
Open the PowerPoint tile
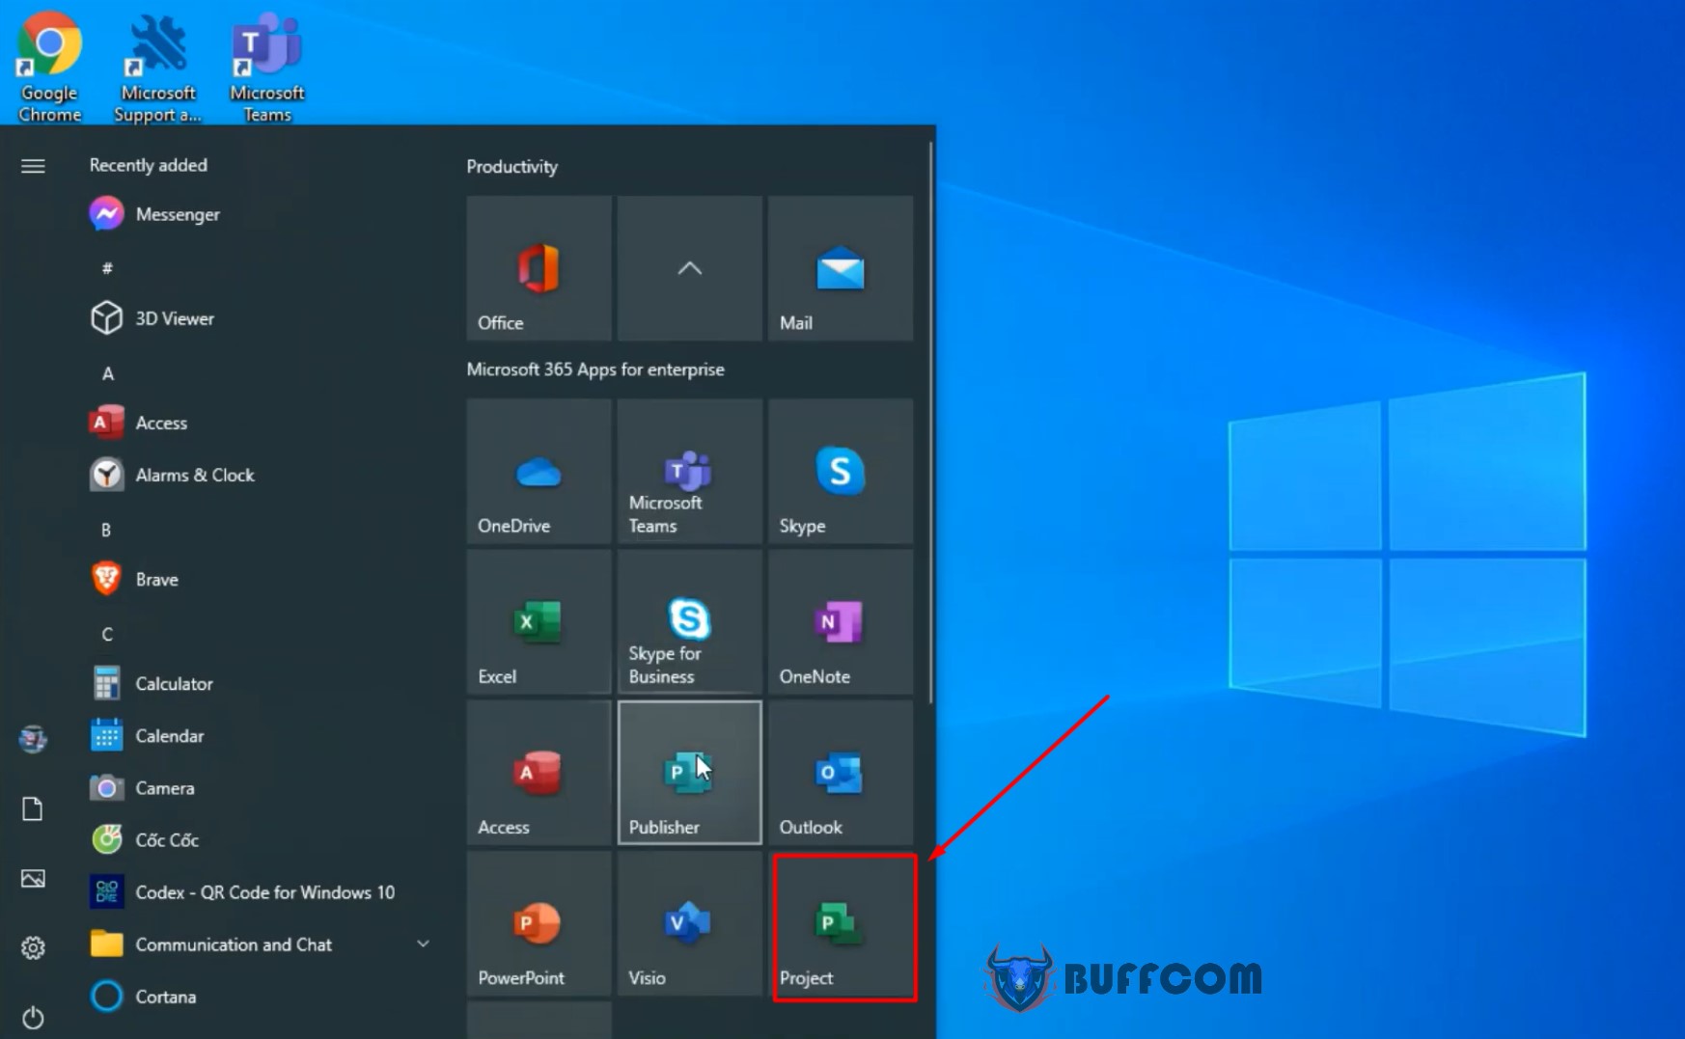click(539, 924)
